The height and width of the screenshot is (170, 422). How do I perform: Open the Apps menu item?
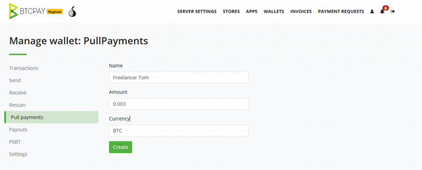(252, 12)
